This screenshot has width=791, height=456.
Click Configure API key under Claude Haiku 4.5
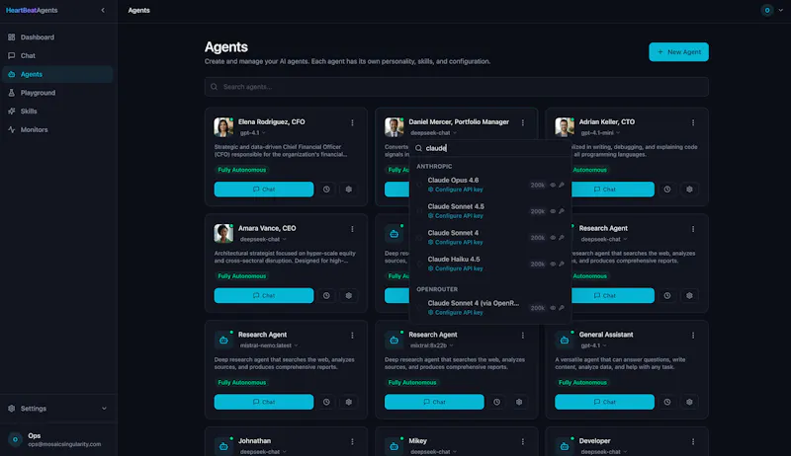(x=456, y=268)
